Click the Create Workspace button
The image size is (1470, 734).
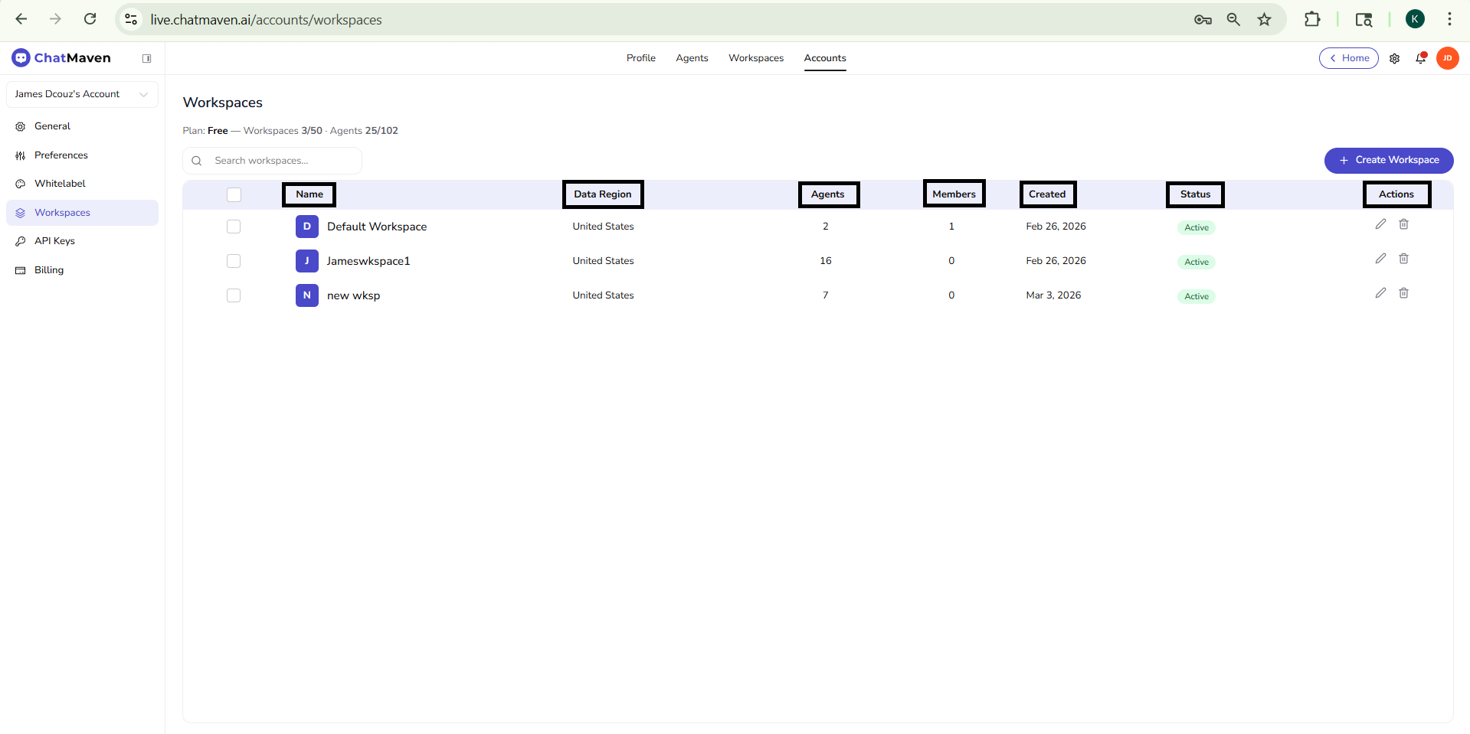point(1388,161)
